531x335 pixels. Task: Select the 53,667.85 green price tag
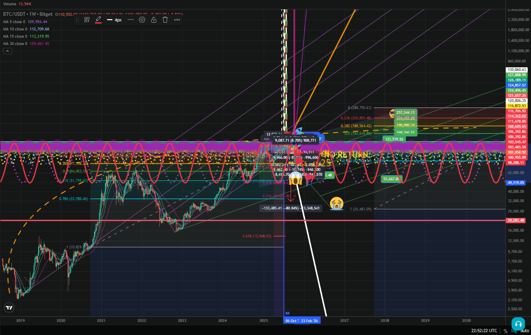coord(392,179)
